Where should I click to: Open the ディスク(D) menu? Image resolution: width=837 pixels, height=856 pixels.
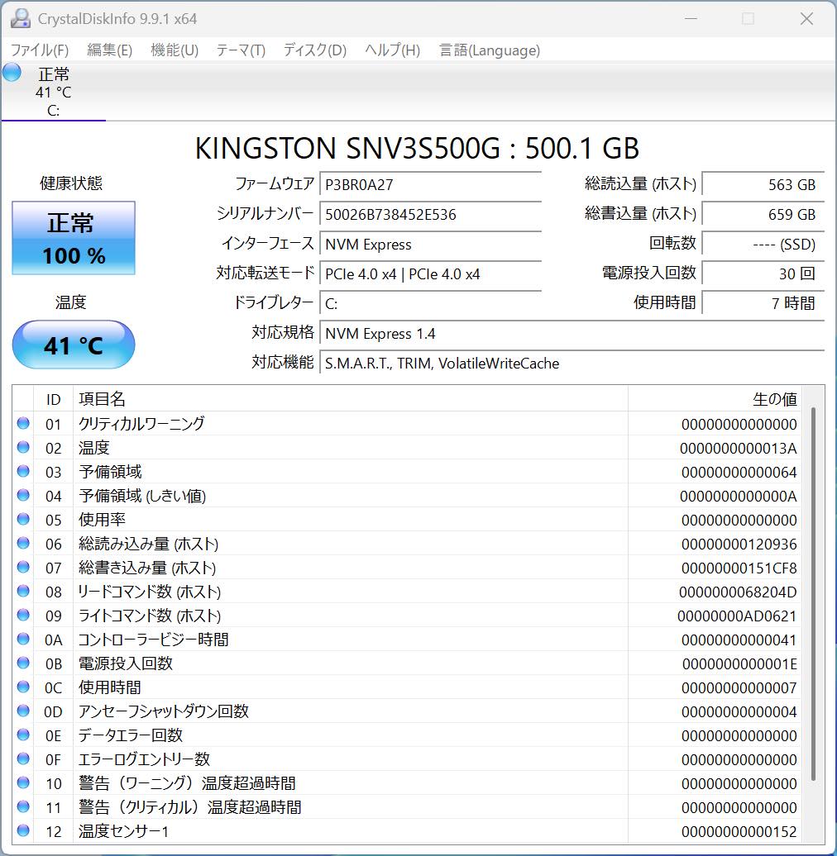pos(315,50)
